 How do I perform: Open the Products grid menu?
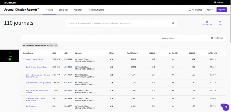coord(215,3)
